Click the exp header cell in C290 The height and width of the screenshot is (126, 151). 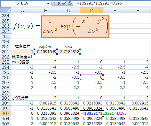point(68,47)
